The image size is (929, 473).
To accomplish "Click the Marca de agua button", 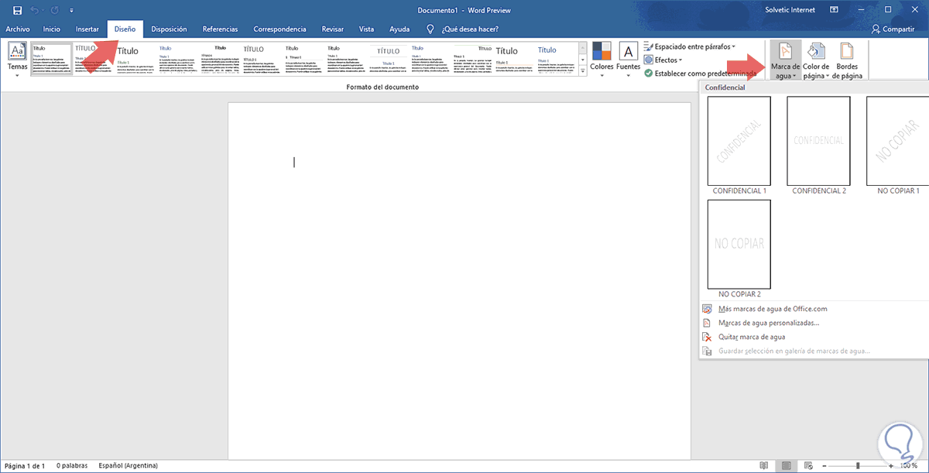I will (x=785, y=60).
